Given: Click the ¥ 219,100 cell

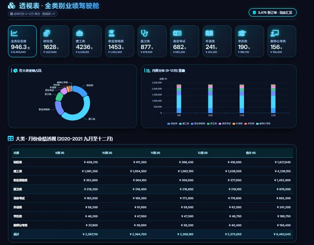Looking at the screenshot, I should tap(235, 189).
